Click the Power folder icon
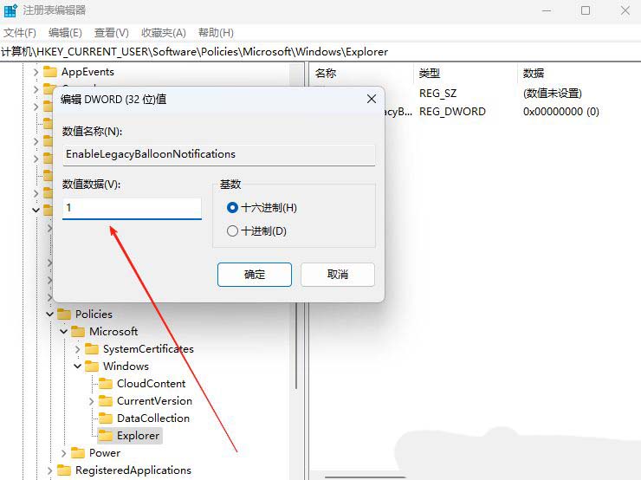This screenshot has width=641, height=480. (78, 453)
